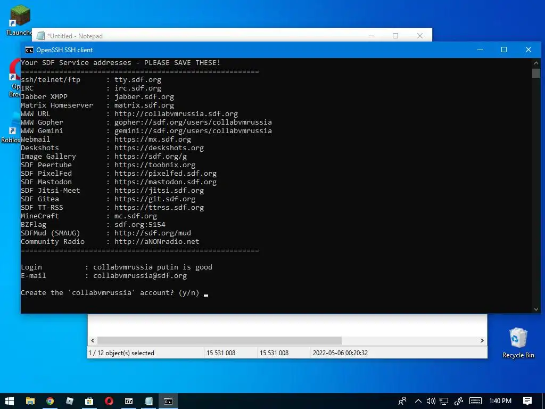Image resolution: width=545 pixels, height=409 pixels.
Task: Select the Recycle Bin desktop icon
Action: click(x=518, y=342)
